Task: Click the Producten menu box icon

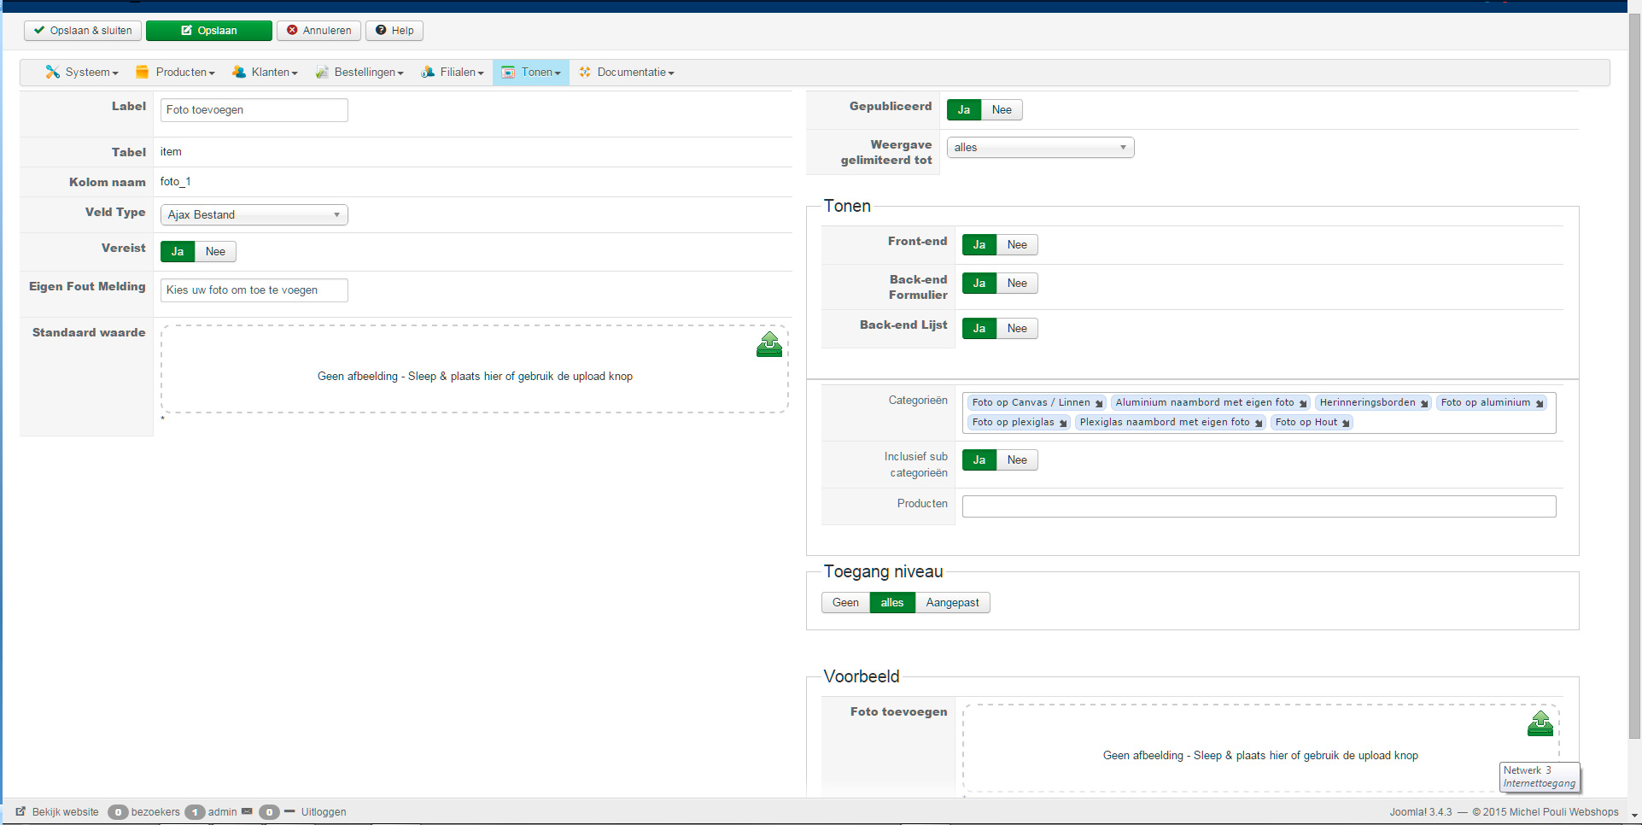Action: (143, 72)
